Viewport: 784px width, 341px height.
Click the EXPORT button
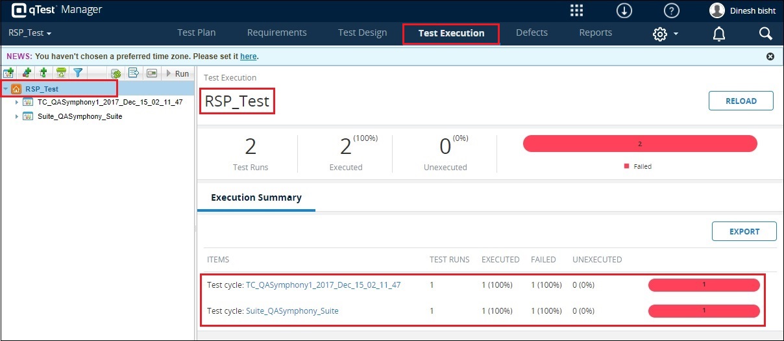coord(744,231)
